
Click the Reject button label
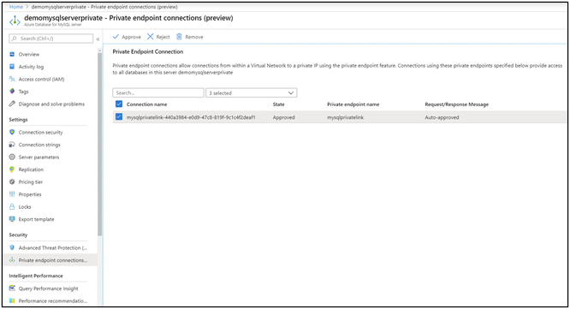pos(163,37)
